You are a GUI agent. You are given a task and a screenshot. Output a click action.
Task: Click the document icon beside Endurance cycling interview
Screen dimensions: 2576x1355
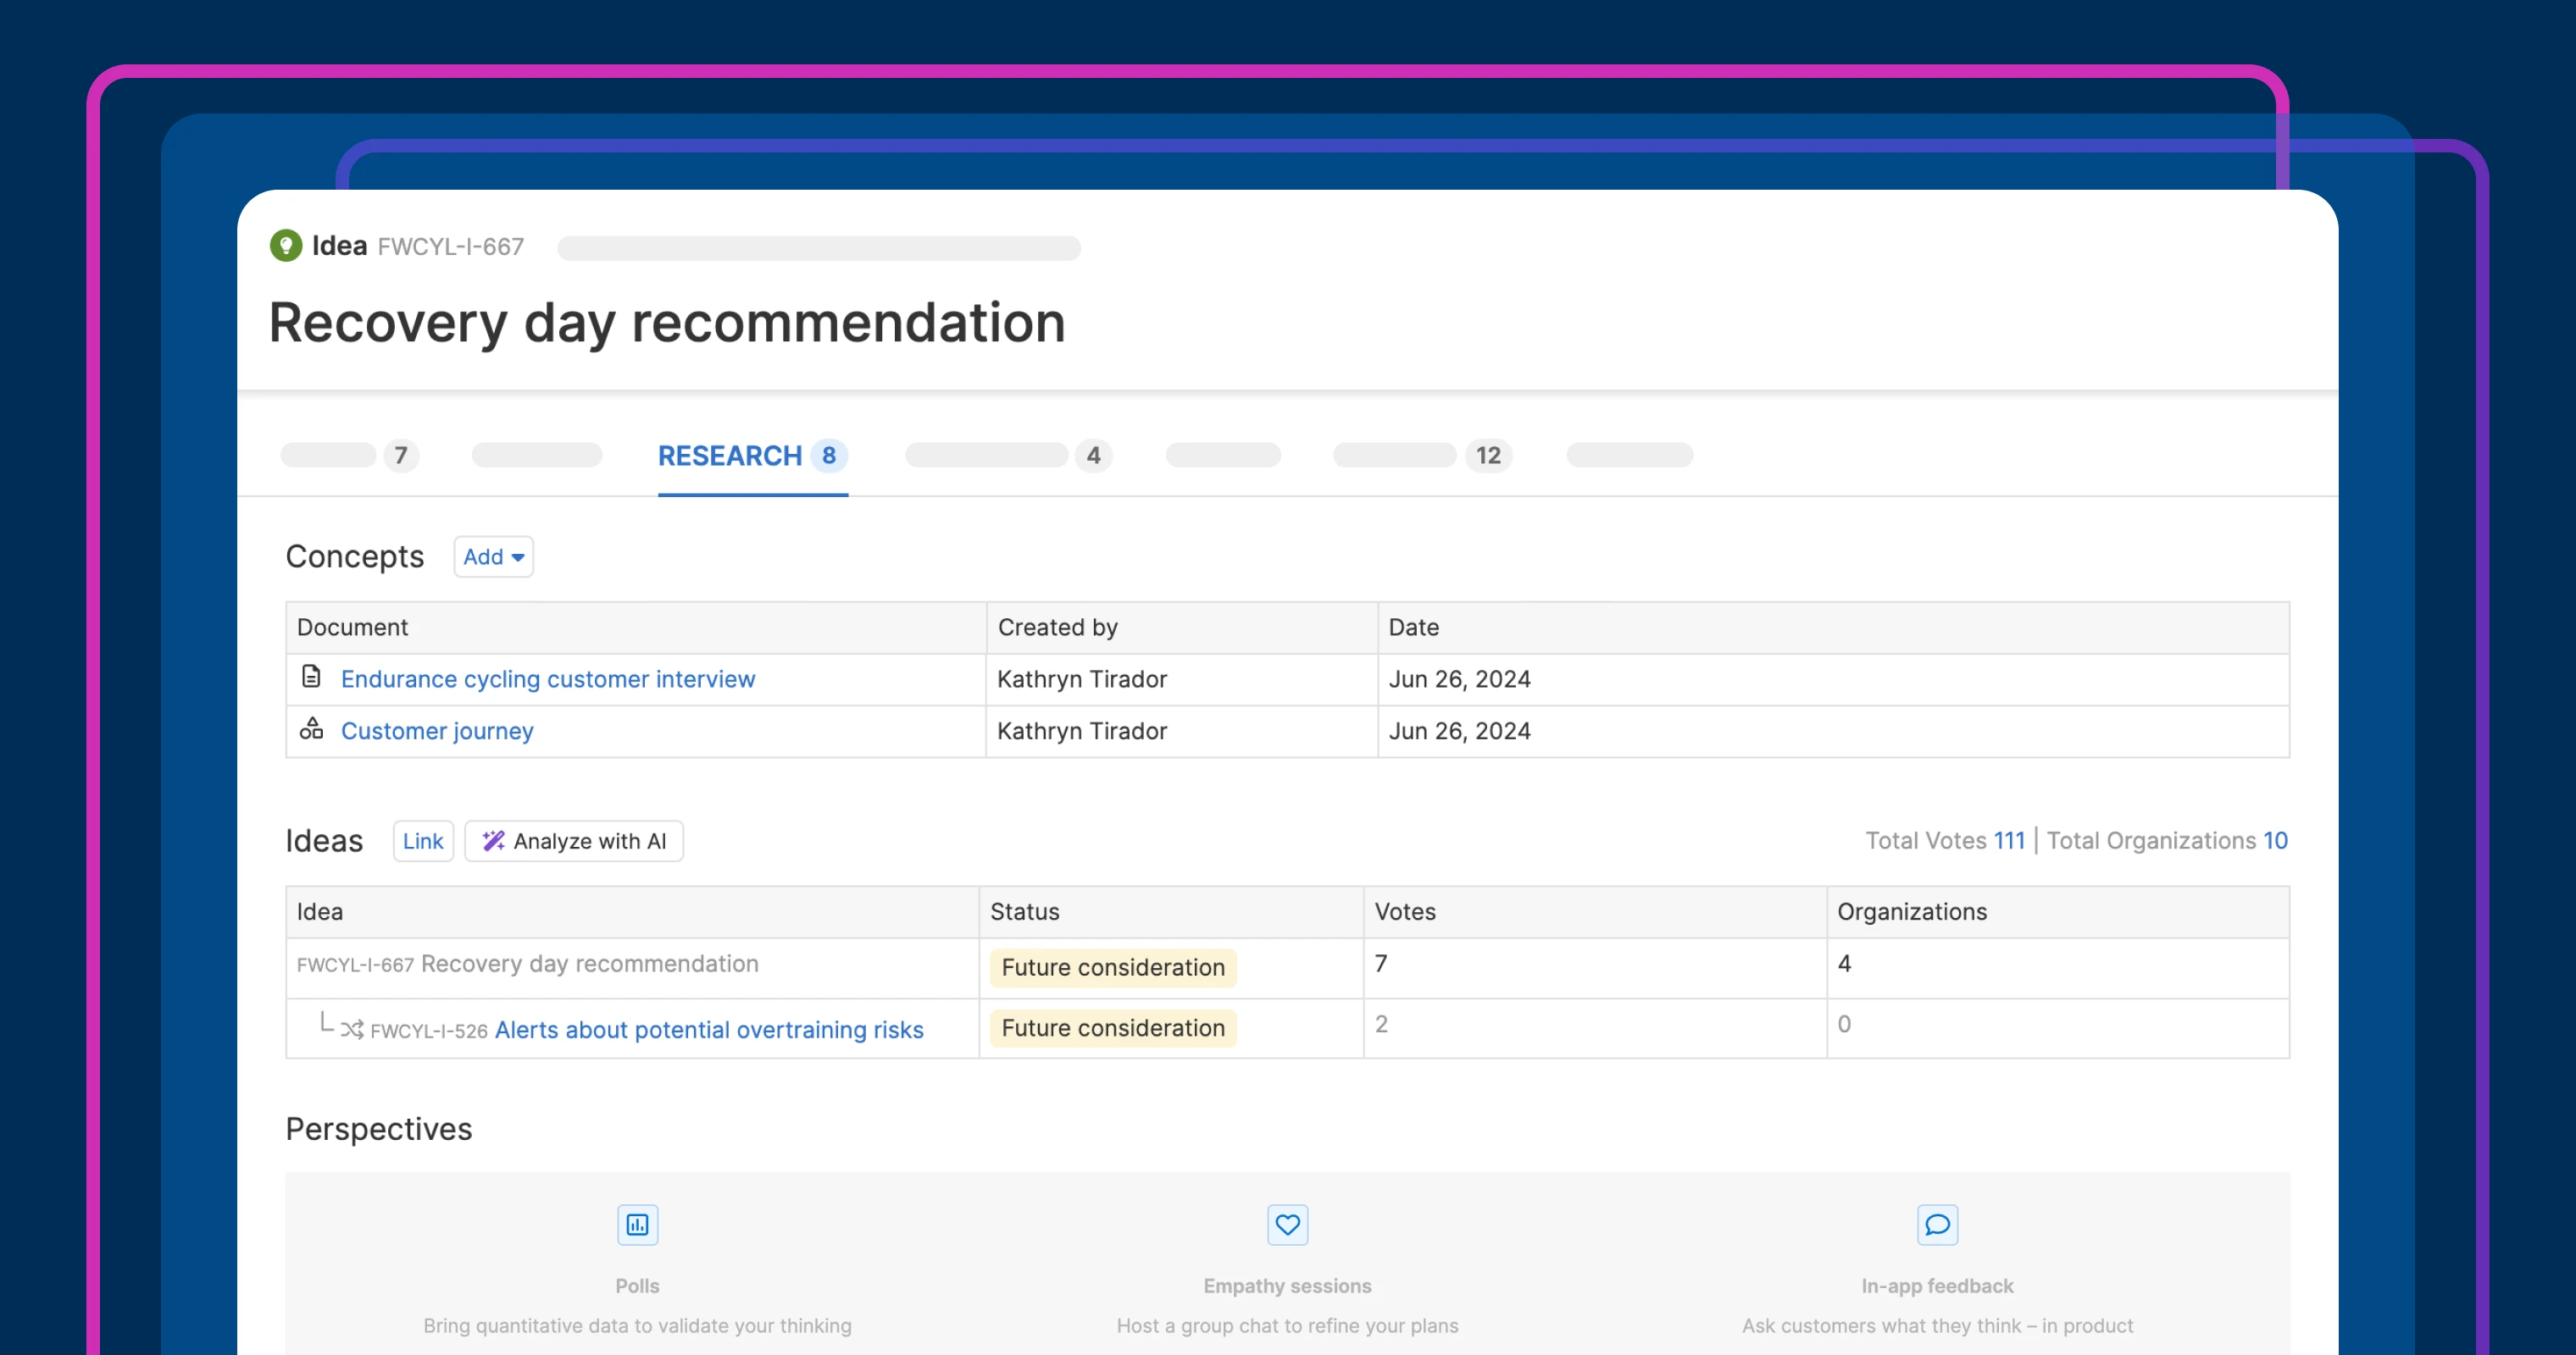[x=311, y=677]
